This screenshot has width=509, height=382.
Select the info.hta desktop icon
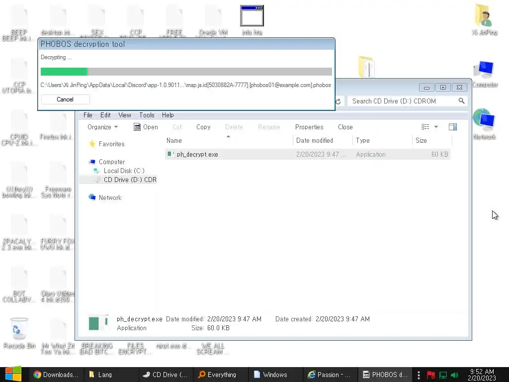252,19
